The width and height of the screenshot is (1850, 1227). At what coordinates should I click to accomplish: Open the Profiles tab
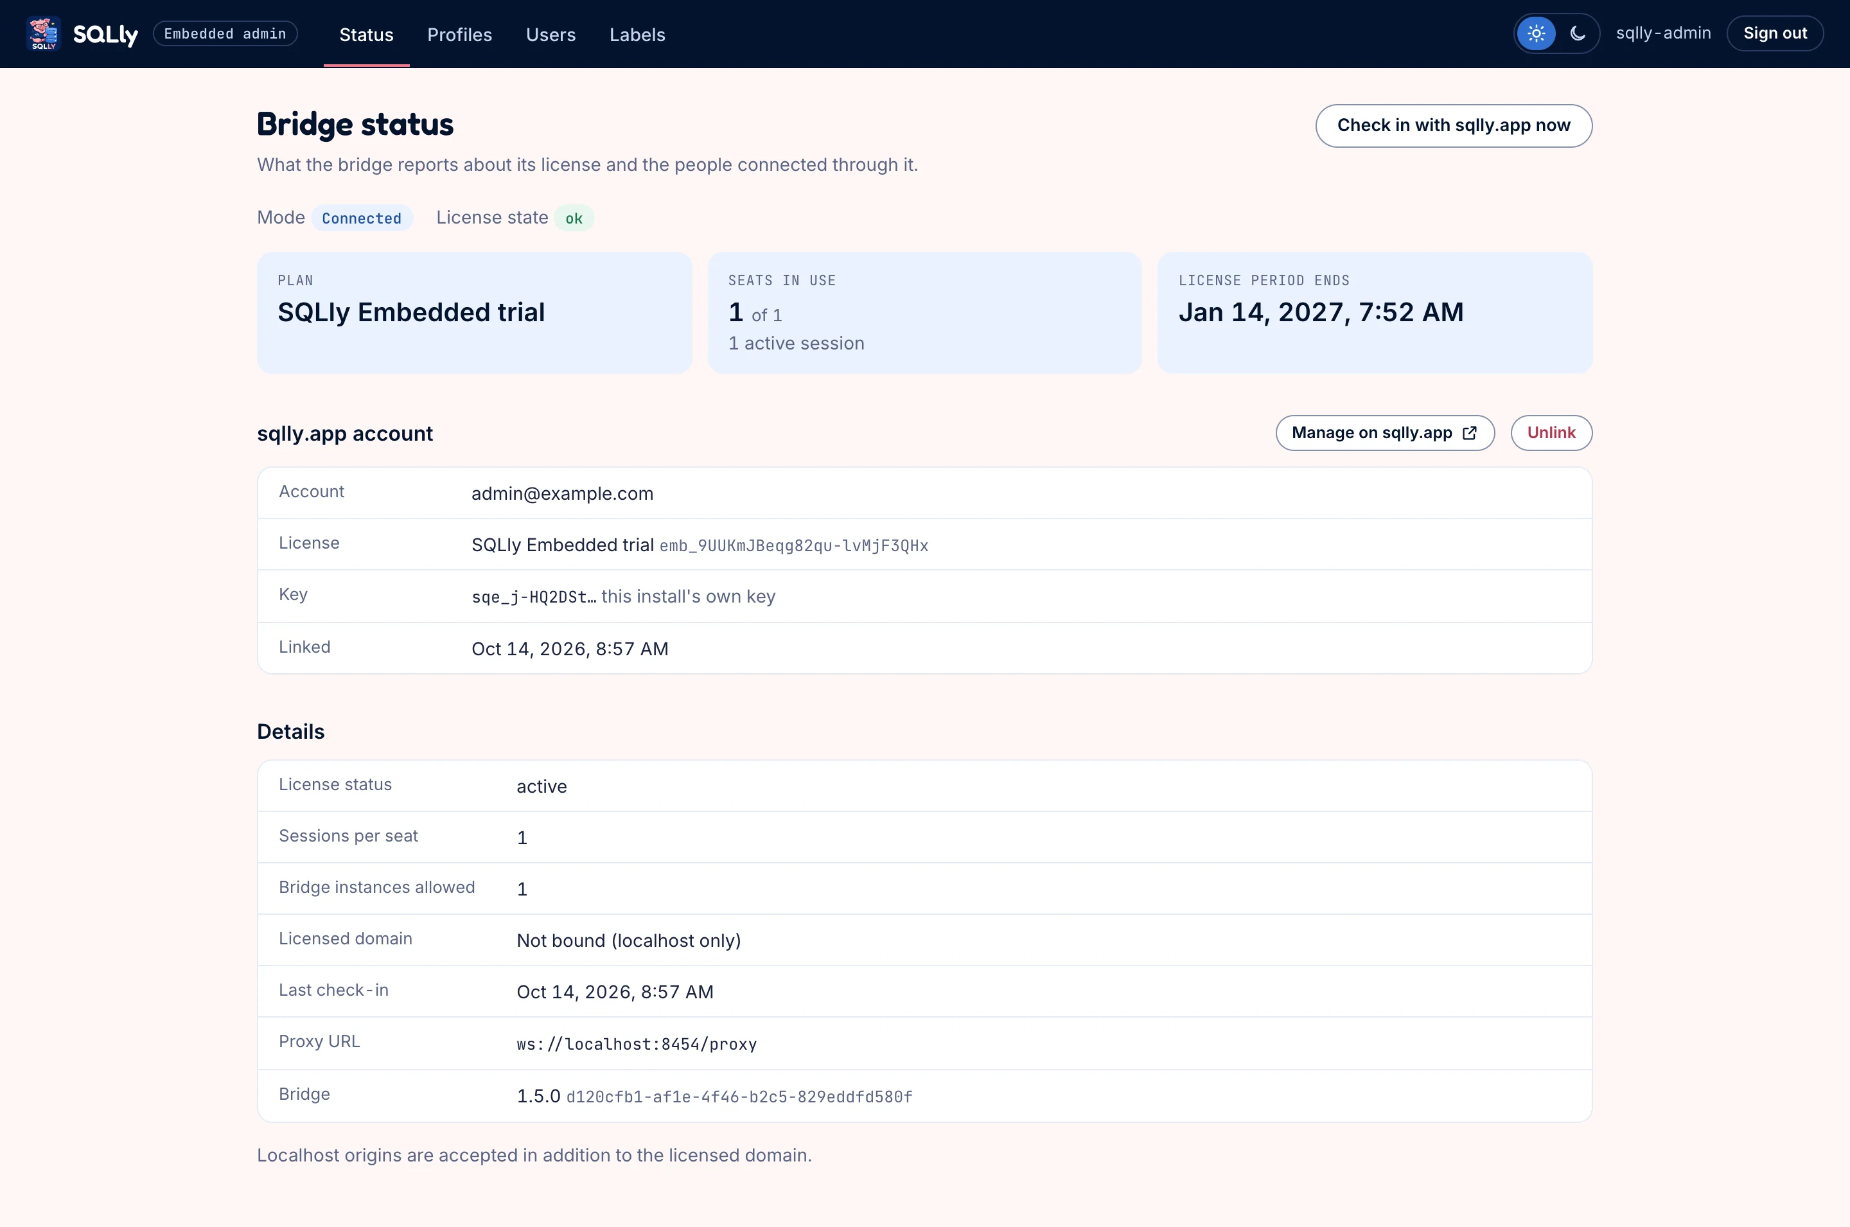tap(459, 35)
